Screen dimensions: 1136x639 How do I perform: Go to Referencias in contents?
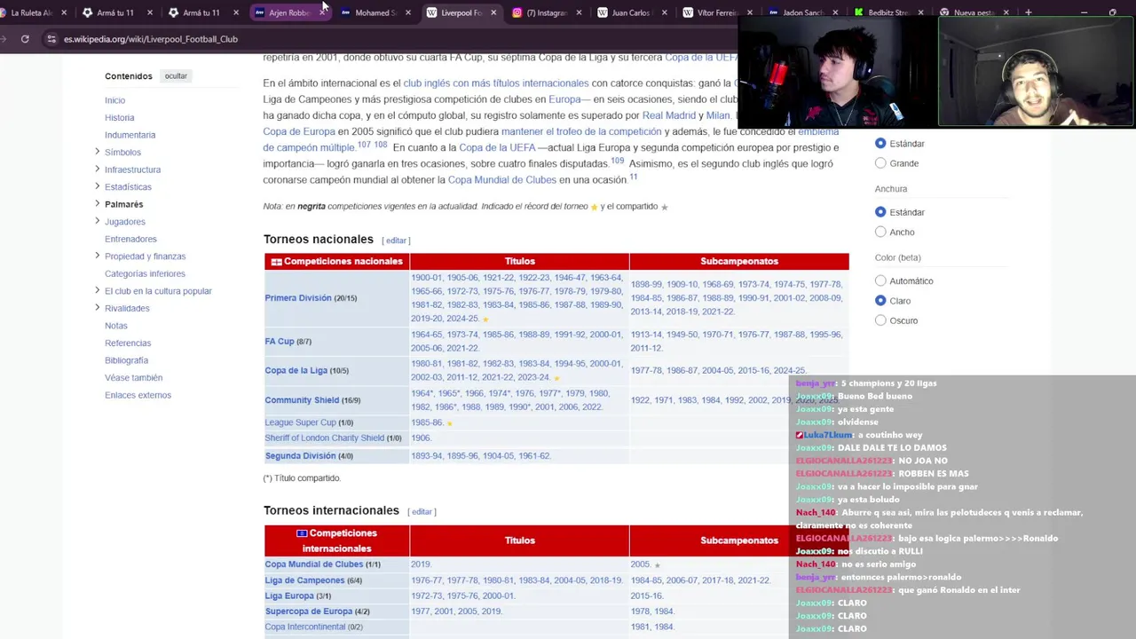tap(128, 343)
